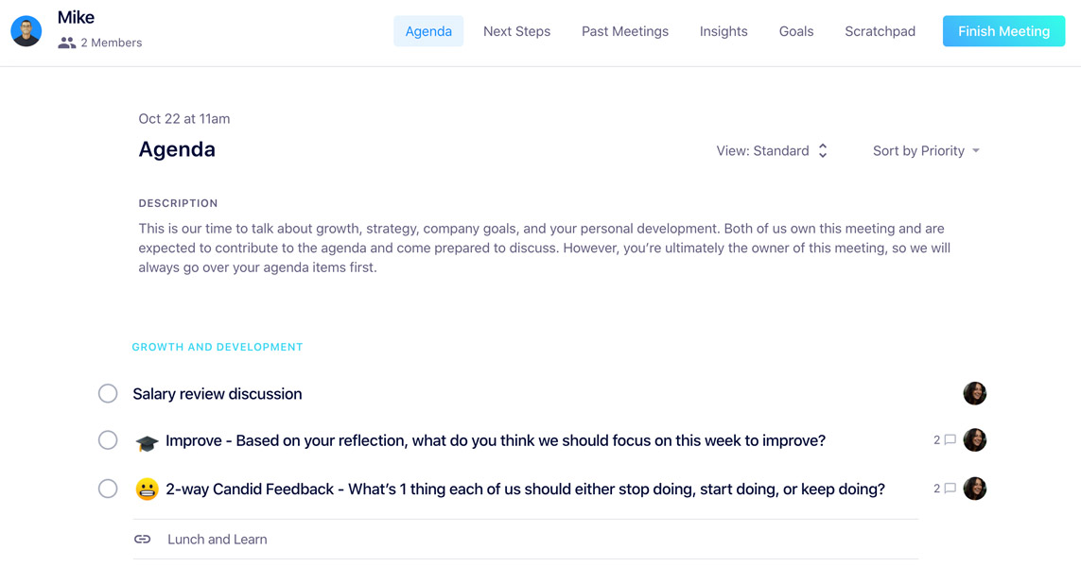The image size is (1081, 567).
Task: Open comments on the Improve item
Action: click(x=945, y=440)
